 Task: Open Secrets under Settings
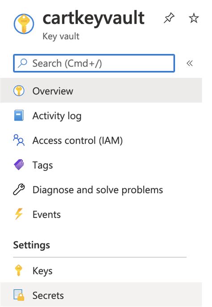[101, 294]
